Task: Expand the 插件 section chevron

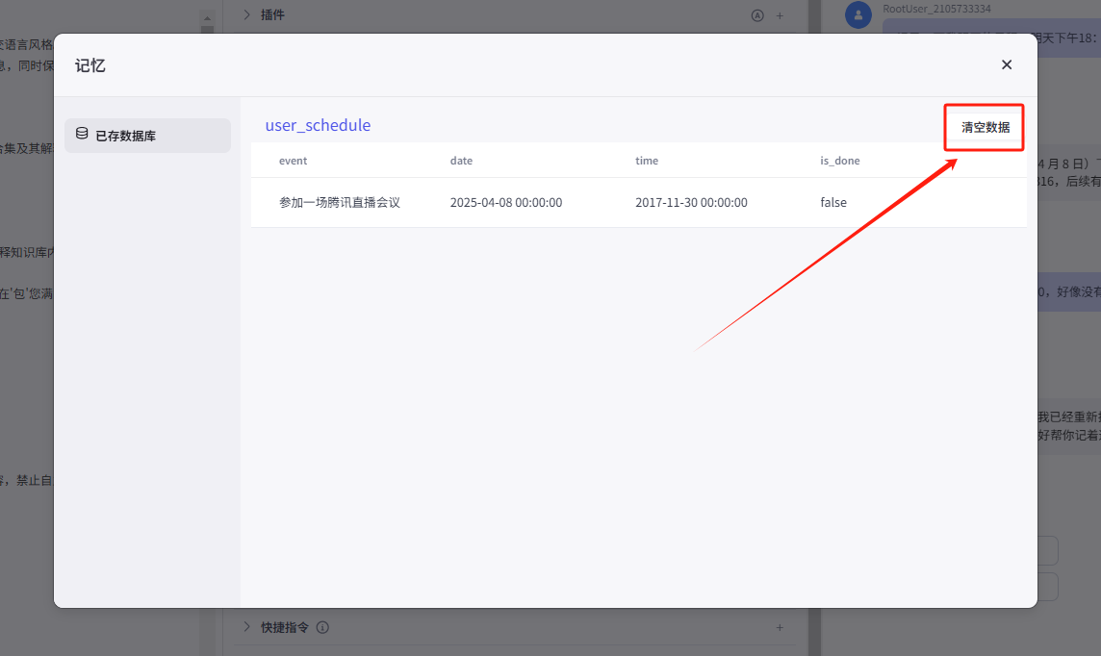Action: tap(246, 15)
